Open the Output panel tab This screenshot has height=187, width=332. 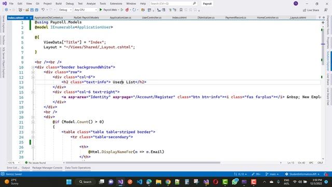click(x=25, y=168)
